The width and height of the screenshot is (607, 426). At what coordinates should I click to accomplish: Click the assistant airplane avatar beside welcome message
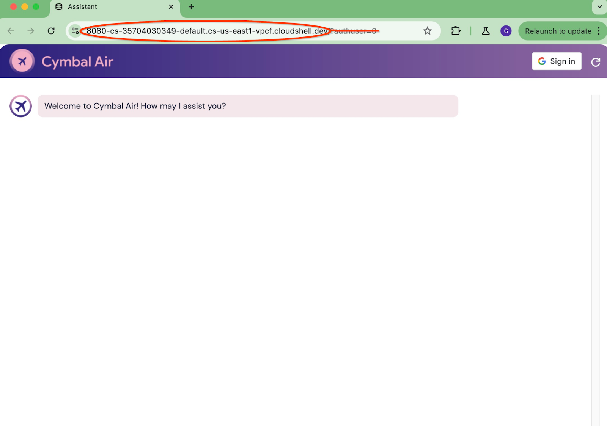click(x=20, y=106)
